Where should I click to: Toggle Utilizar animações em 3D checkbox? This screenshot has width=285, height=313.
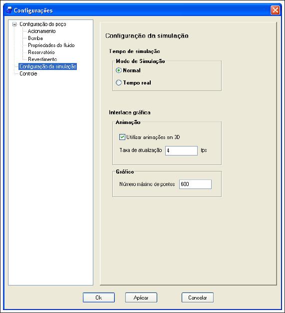[122, 137]
